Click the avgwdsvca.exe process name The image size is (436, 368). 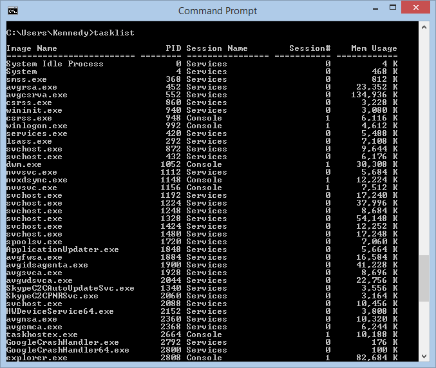(x=39, y=280)
